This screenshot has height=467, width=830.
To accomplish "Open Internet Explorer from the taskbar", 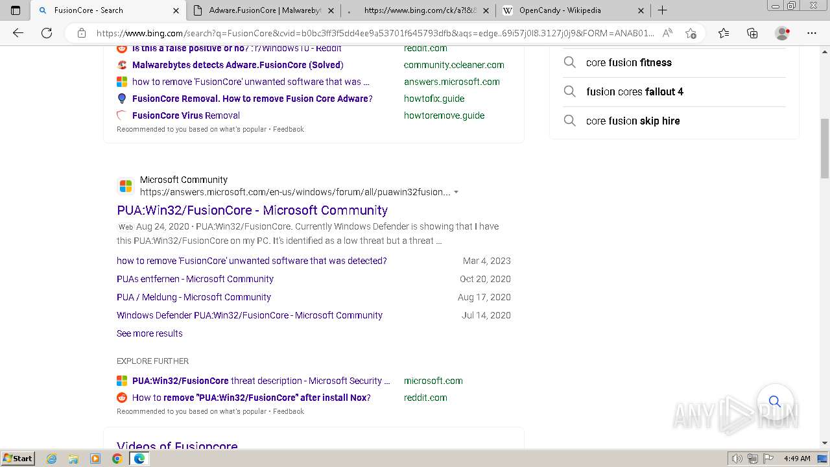I will pyautogui.click(x=52, y=459).
